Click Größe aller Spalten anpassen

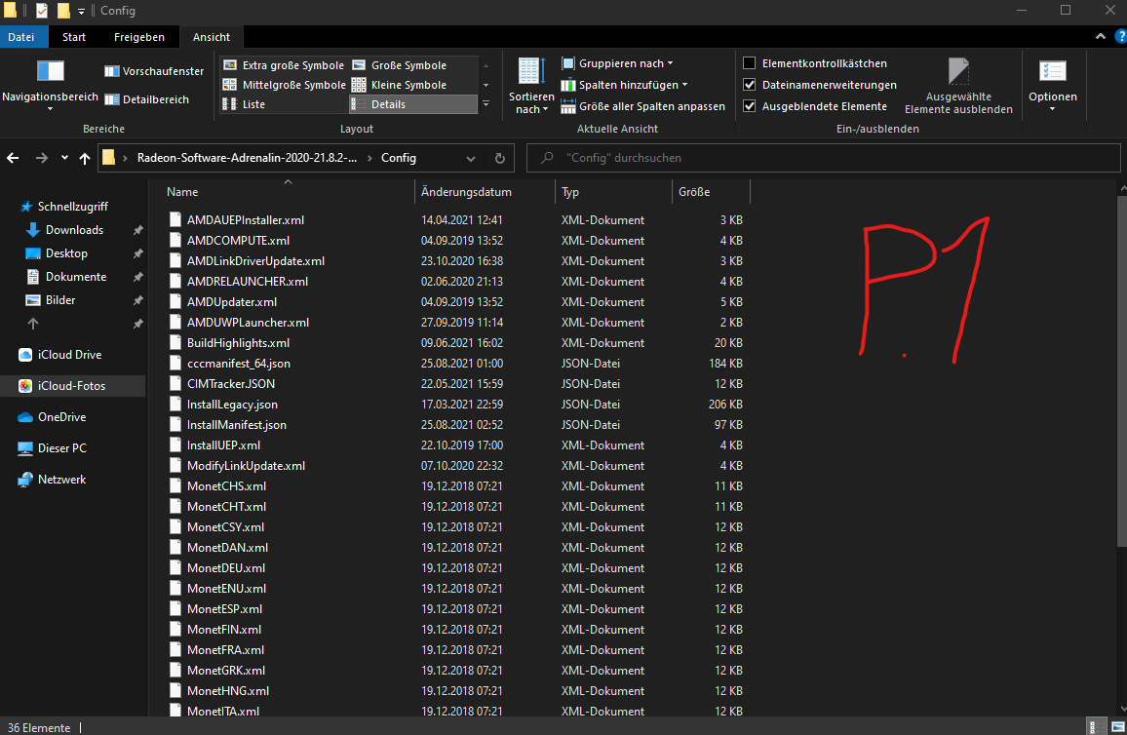pos(643,106)
